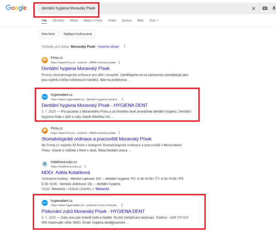Open Stomatologické ordinace a pracoviště Moravský Písek
Screen dimensions: 276x233
[x=96, y=139]
